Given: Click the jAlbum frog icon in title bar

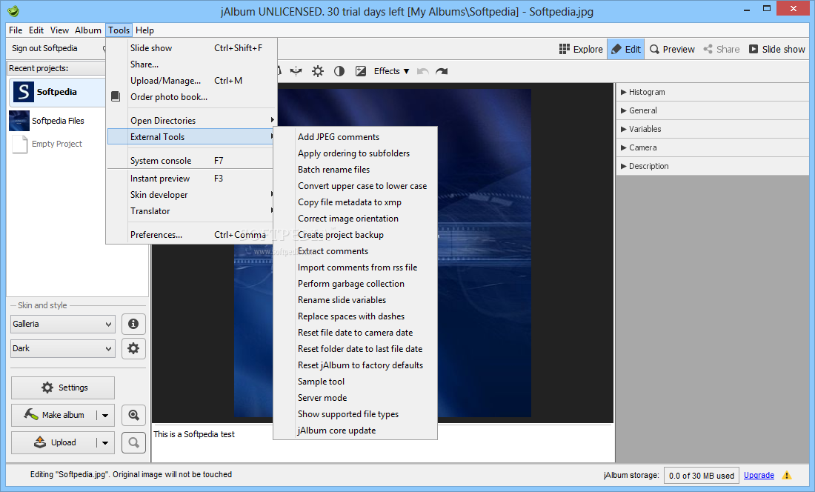Looking at the screenshot, I should coord(13,11).
